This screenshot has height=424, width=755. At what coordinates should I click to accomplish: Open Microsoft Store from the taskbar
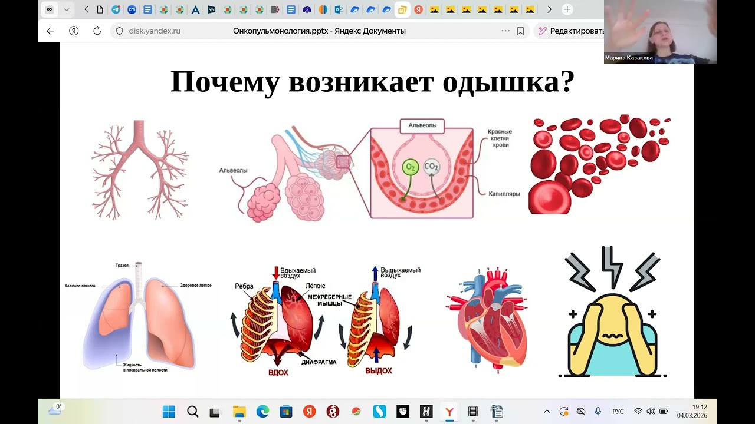coord(286,411)
